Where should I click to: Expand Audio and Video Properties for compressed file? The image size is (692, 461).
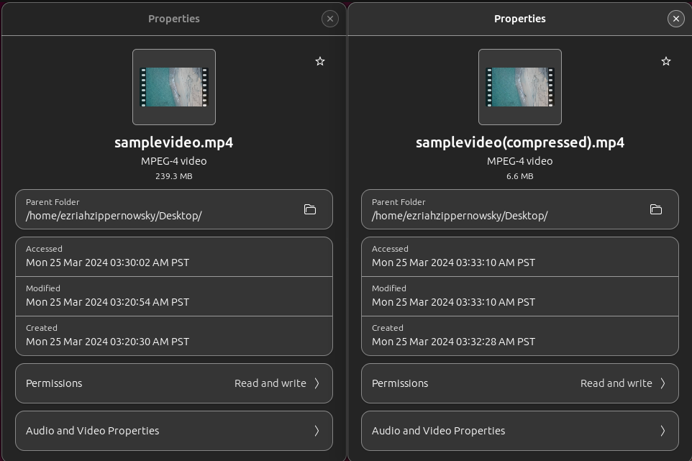(x=519, y=431)
